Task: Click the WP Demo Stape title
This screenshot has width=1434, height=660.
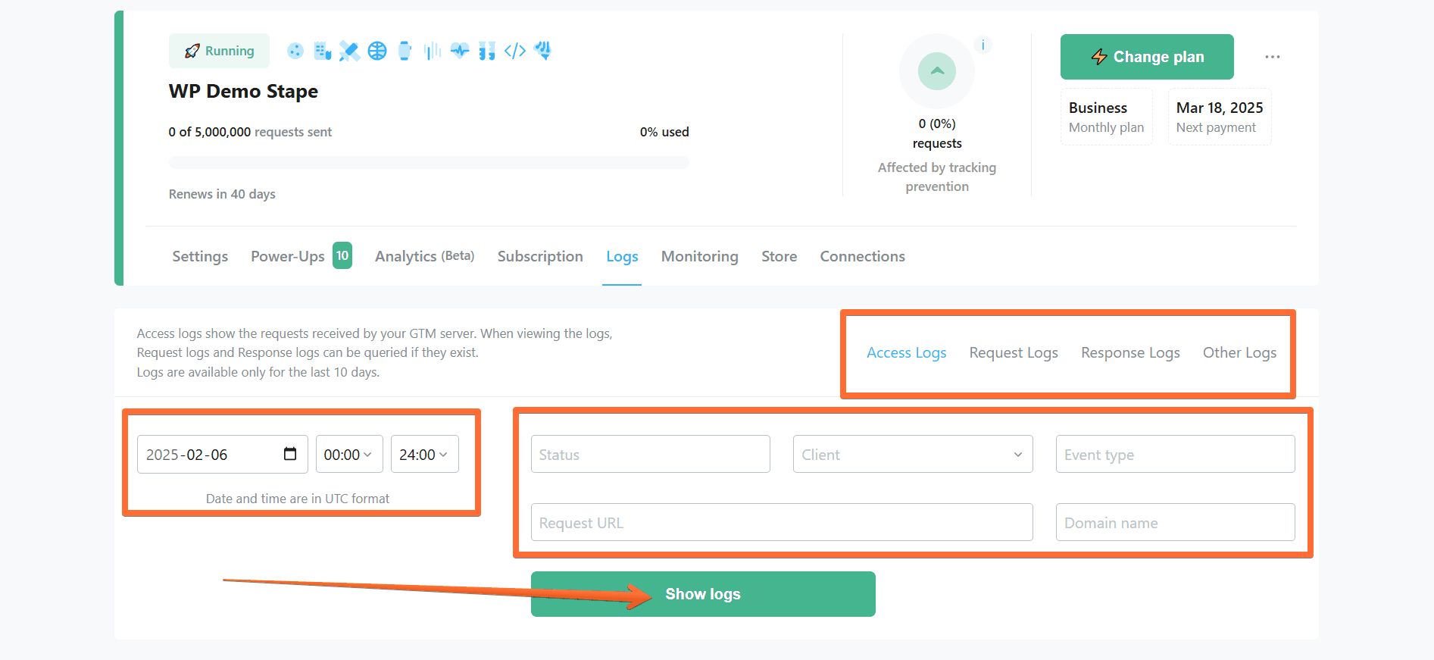Action: [243, 92]
